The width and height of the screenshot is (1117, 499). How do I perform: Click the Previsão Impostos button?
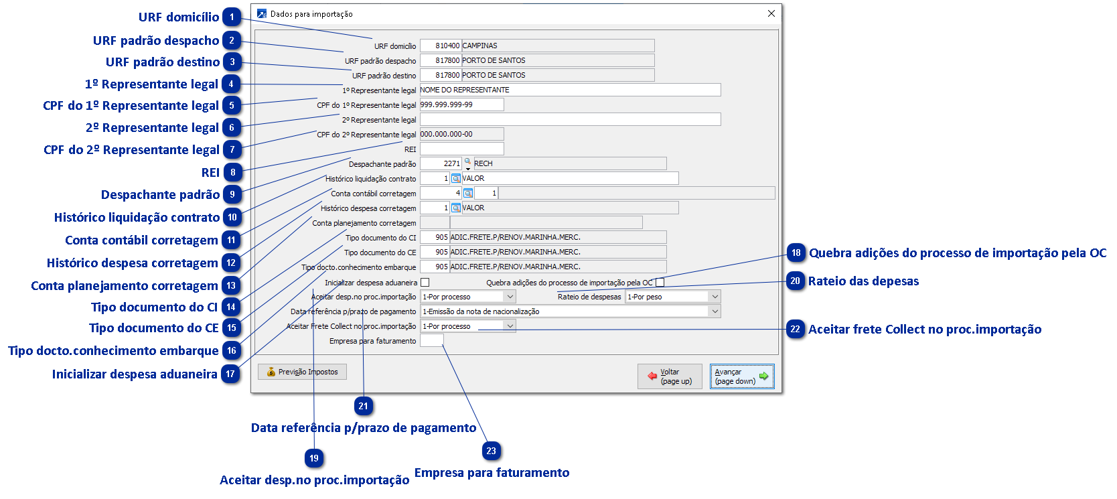click(x=303, y=372)
